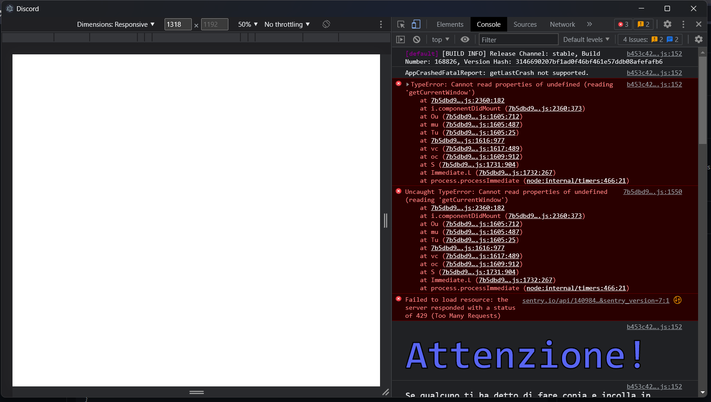Click the console scrollbar up arrow

pos(703,52)
